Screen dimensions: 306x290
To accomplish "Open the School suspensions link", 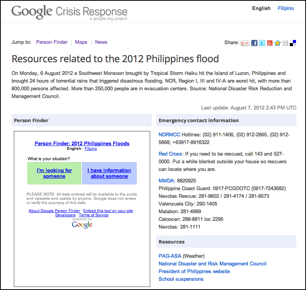I will (x=181, y=279).
